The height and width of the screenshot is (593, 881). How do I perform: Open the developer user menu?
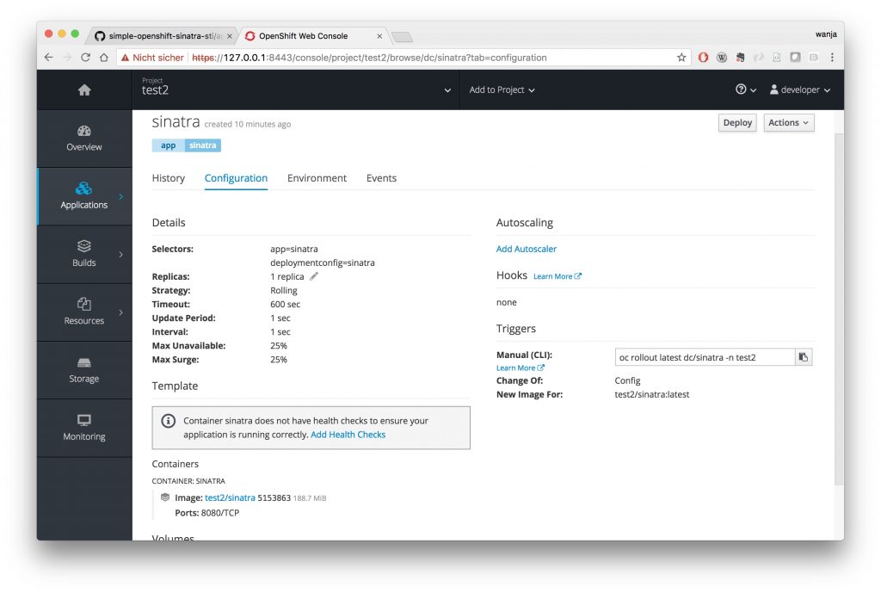799,90
